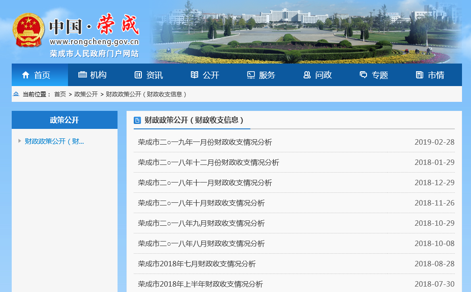
Task: Click the 资讯 news icon
Action: coord(138,75)
